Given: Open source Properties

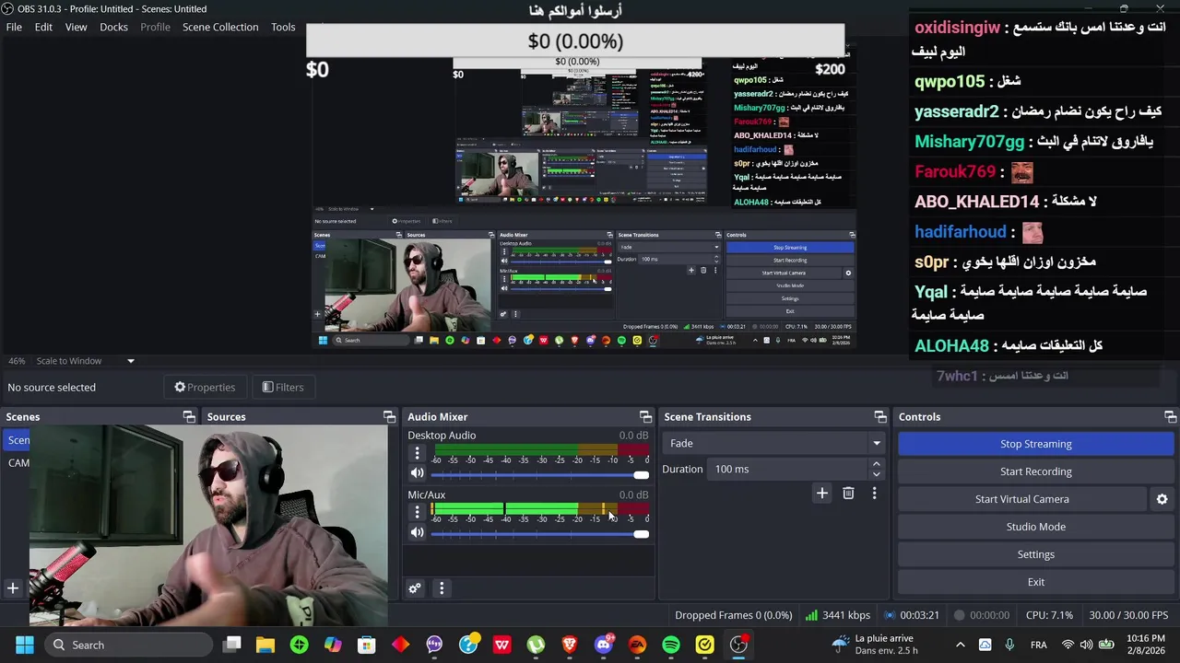Looking at the screenshot, I should (x=205, y=387).
